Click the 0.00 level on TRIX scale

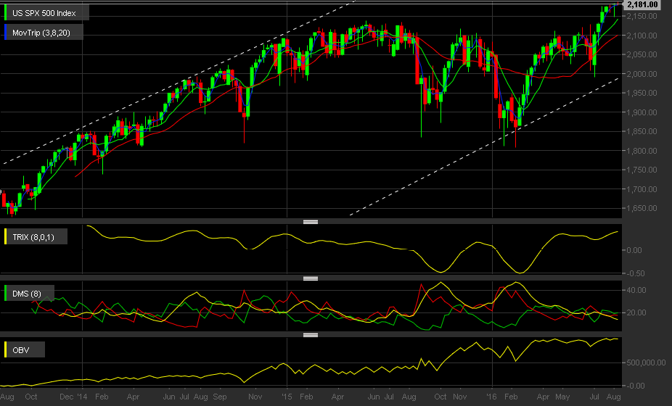coord(634,250)
